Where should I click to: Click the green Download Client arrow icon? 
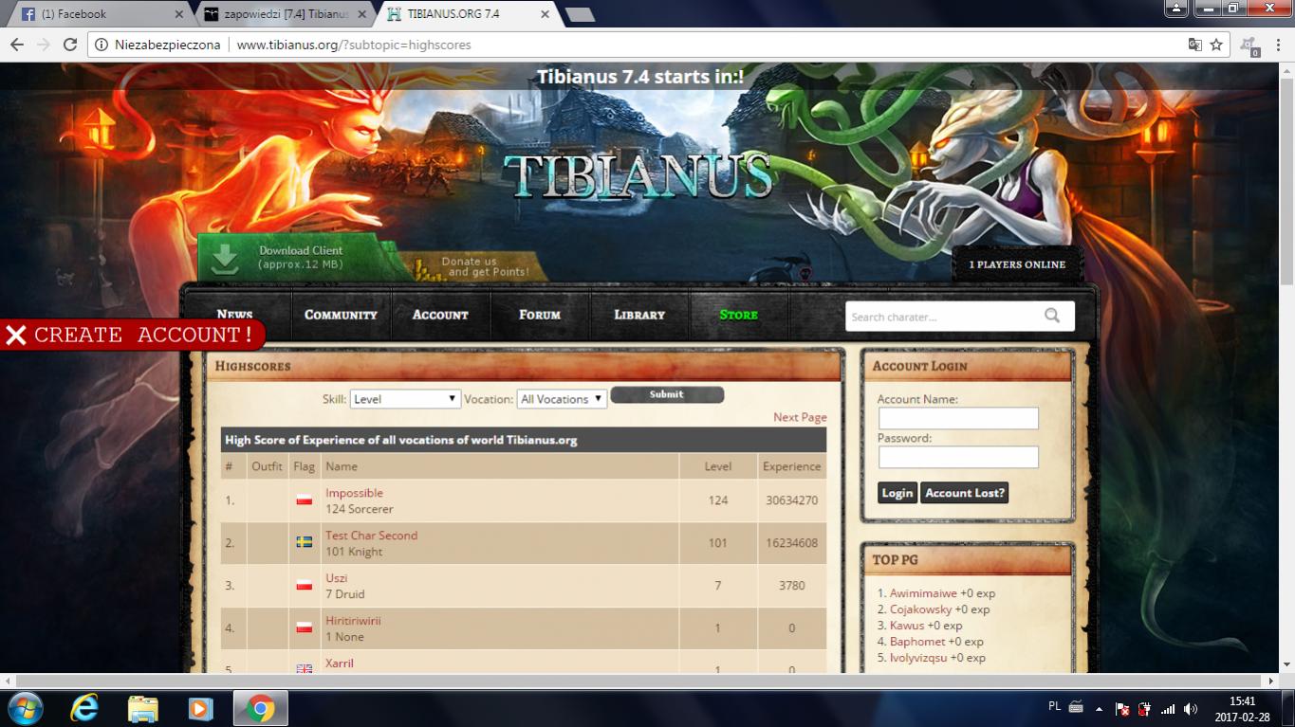pos(226,258)
